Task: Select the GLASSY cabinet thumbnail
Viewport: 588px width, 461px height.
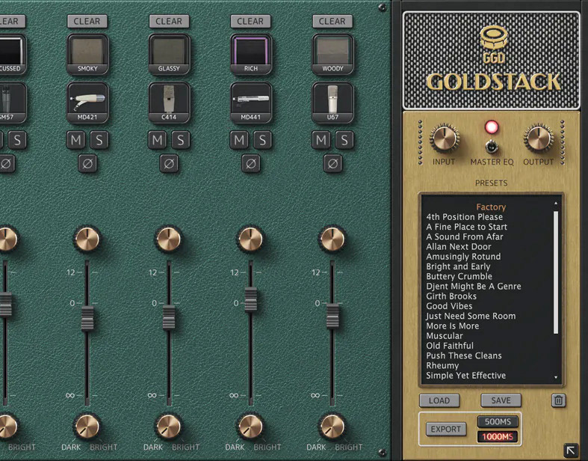Action: pos(169,54)
